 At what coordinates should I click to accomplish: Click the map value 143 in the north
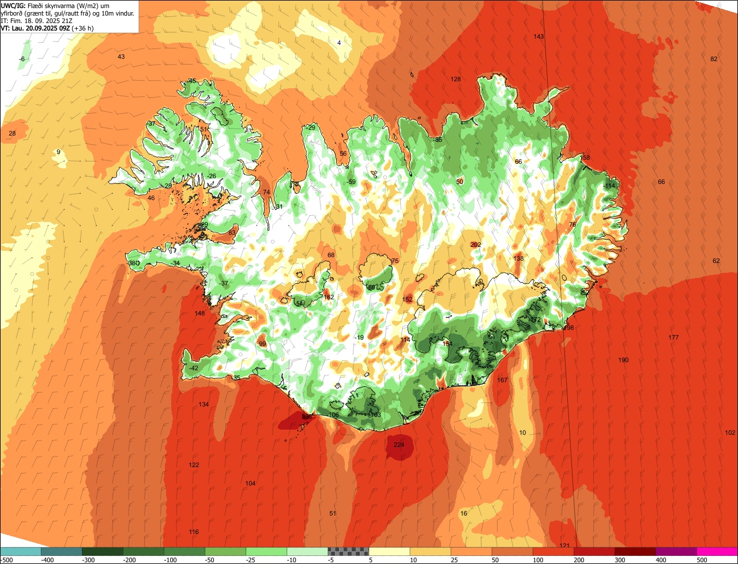(x=539, y=36)
